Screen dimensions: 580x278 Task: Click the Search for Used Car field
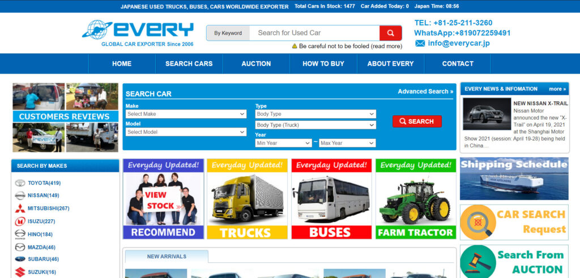(x=314, y=33)
